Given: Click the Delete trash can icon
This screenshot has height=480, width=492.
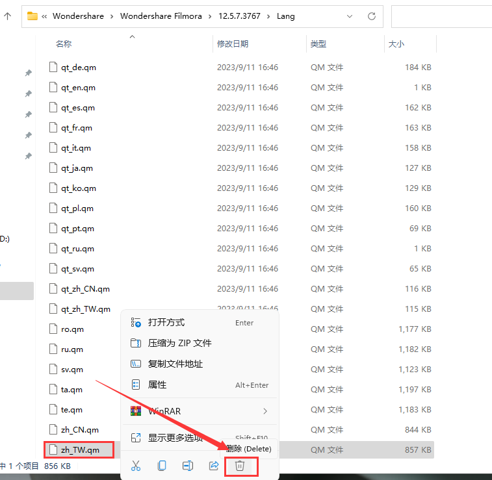Looking at the screenshot, I should pyautogui.click(x=240, y=466).
